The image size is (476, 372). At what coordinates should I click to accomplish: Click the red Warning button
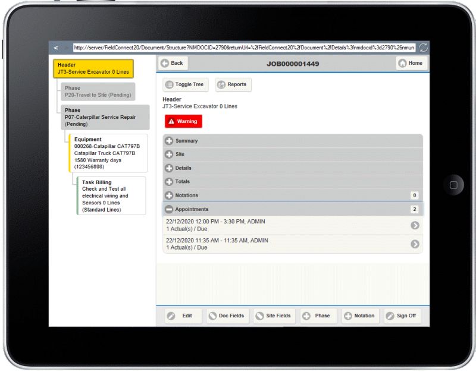click(183, 121)
